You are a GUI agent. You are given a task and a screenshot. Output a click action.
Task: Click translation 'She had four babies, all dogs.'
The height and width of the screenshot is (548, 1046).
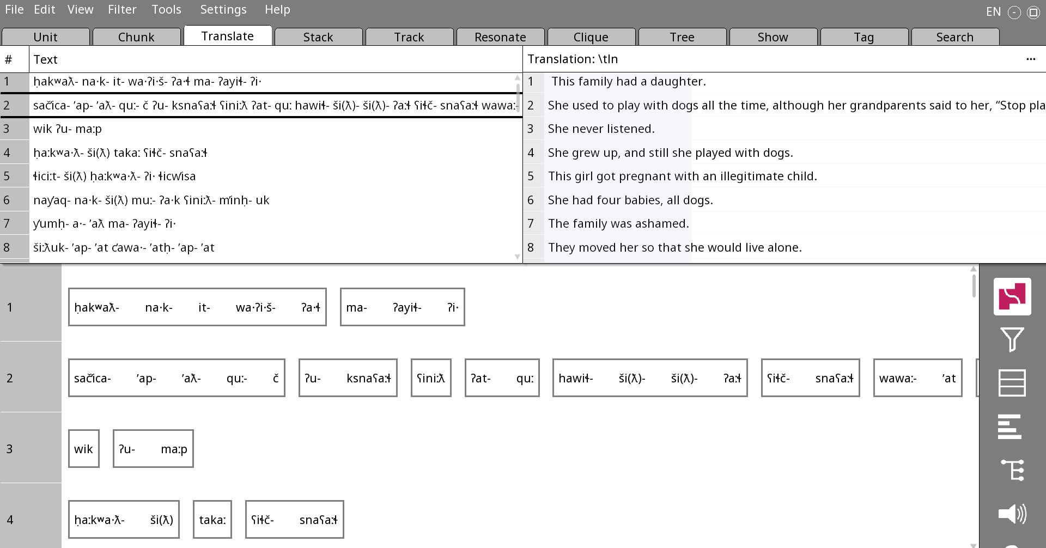pos(630,200)
